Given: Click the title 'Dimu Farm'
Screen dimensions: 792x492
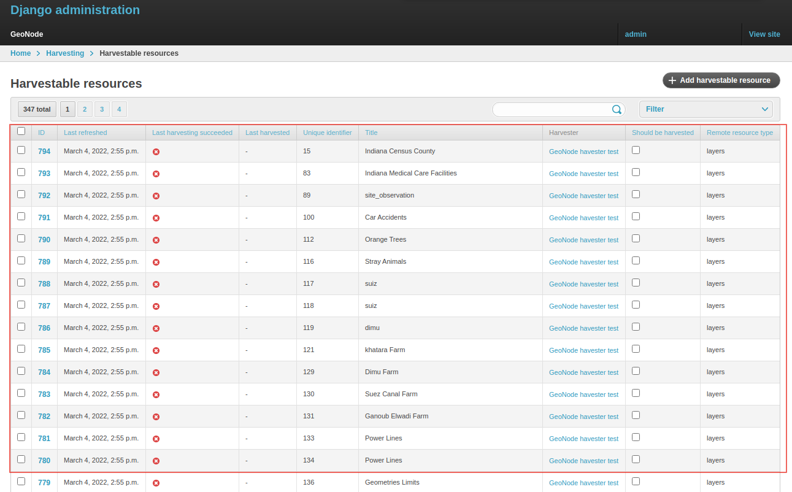Looking at the screenshot, I should (x=382, y=372).
